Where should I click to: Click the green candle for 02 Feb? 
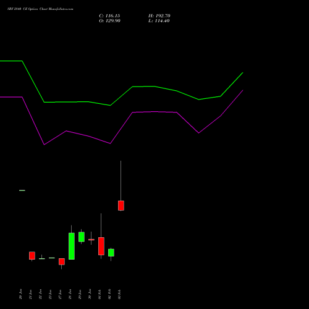[x=111, y=253]
